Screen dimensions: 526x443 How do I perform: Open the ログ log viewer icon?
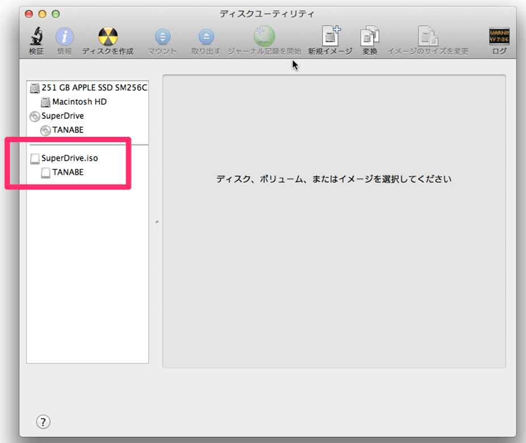[x=499, y=36]
